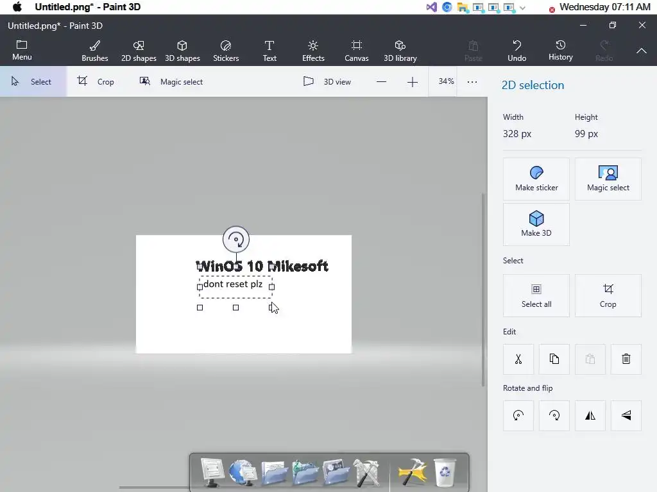Toggle 3D view mode

(x=327, y=81)
